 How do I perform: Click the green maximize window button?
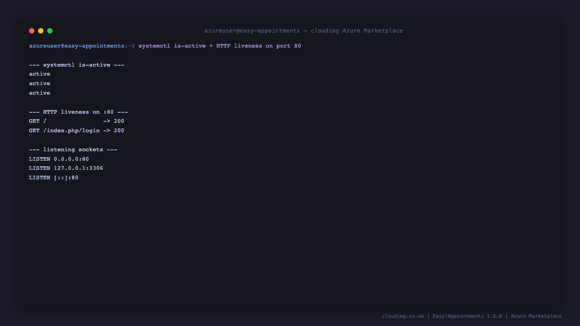click(50, 31)
